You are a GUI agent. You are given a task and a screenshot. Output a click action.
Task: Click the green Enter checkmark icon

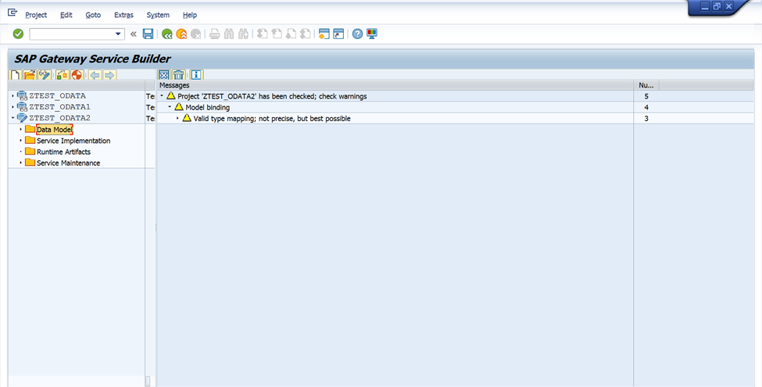coord(18,34)
